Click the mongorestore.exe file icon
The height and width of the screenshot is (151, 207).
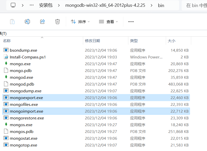pyautogui.click(x=6, y=118)
